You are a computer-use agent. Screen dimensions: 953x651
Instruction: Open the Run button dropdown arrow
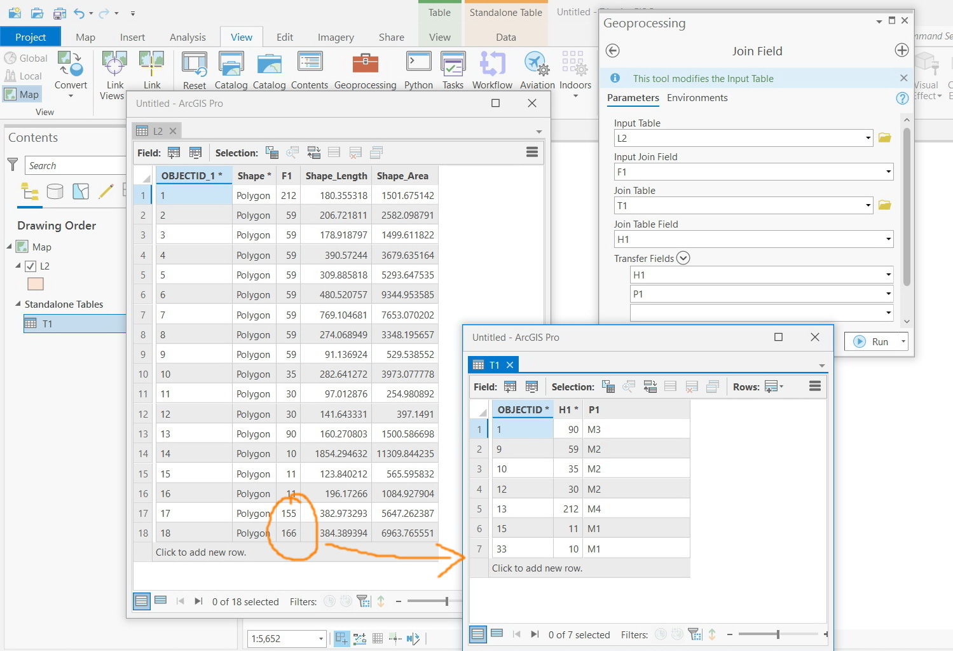pos(903,341)
